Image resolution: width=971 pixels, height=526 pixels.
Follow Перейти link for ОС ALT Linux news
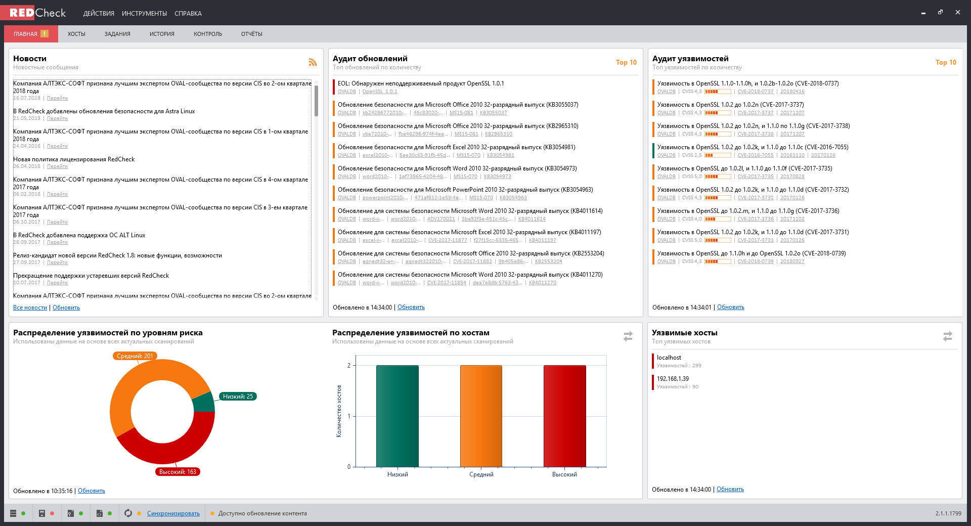coord(57,242)
